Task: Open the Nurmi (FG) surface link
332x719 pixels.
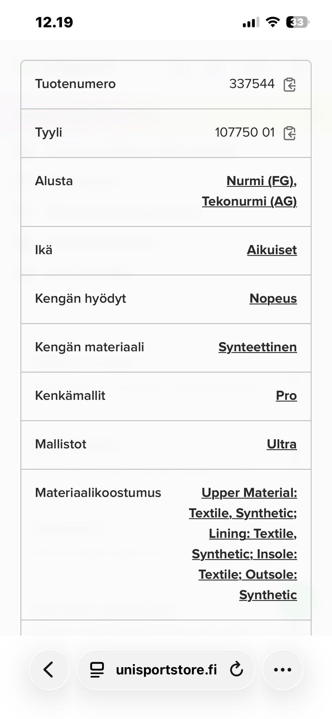Action: point(261,181)
